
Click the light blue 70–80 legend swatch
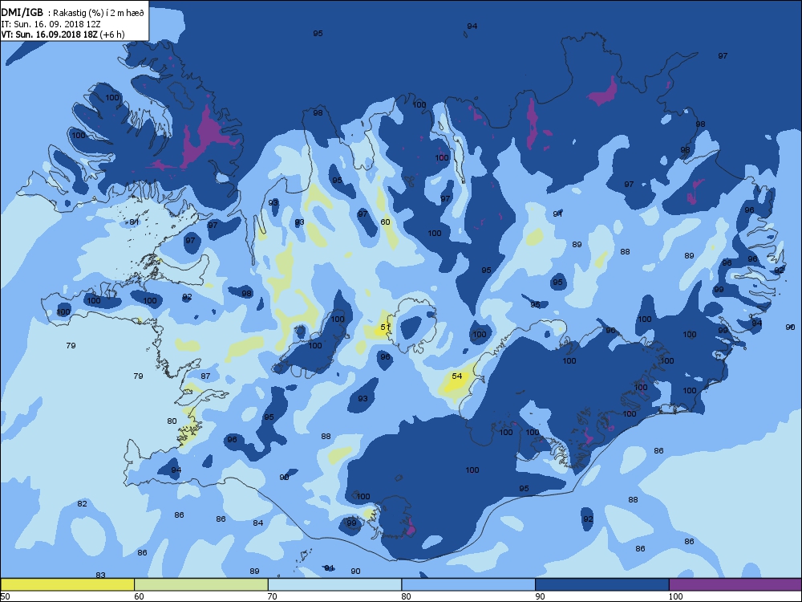(x=335, y=584)
